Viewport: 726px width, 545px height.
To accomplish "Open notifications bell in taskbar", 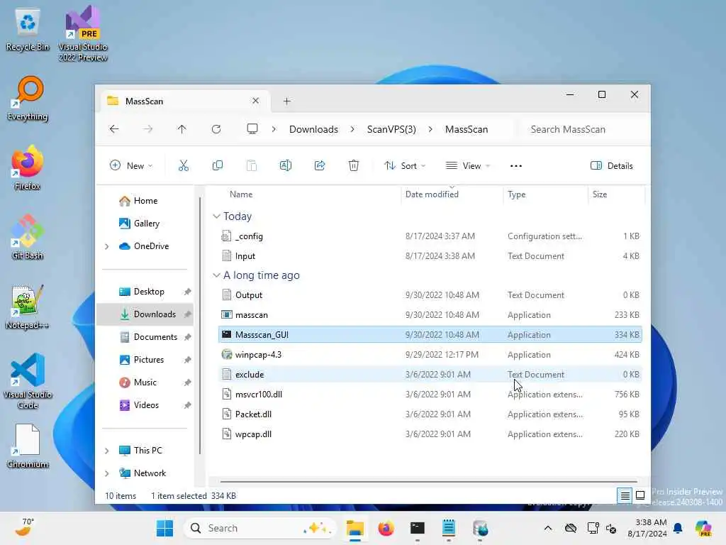I will (x=678, y=528).
